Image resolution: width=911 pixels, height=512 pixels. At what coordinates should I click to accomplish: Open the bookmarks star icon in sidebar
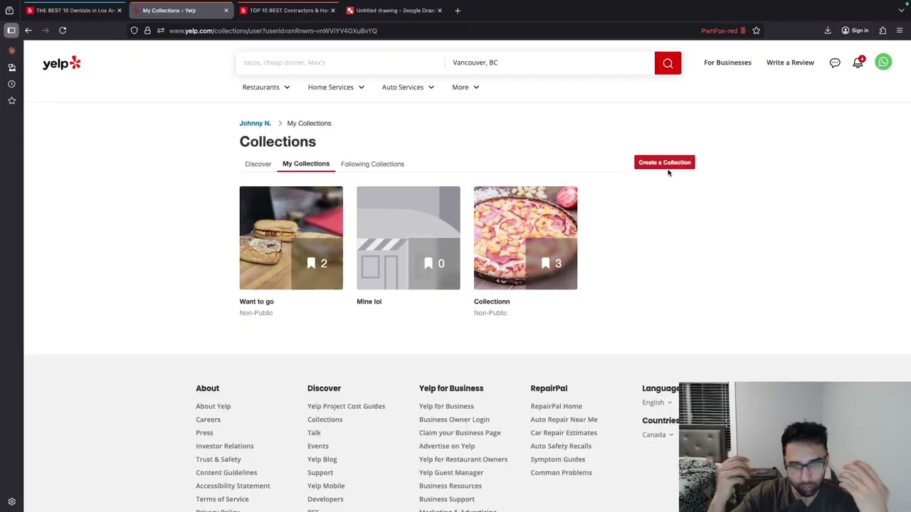pyautogui.click(x=11, y=101)
